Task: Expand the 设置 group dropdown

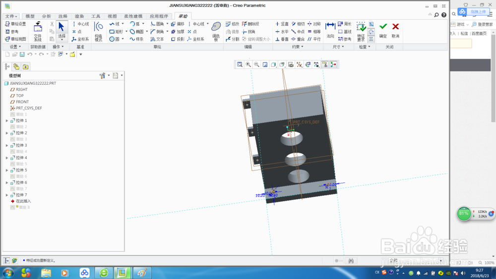Action: (15, 47)
